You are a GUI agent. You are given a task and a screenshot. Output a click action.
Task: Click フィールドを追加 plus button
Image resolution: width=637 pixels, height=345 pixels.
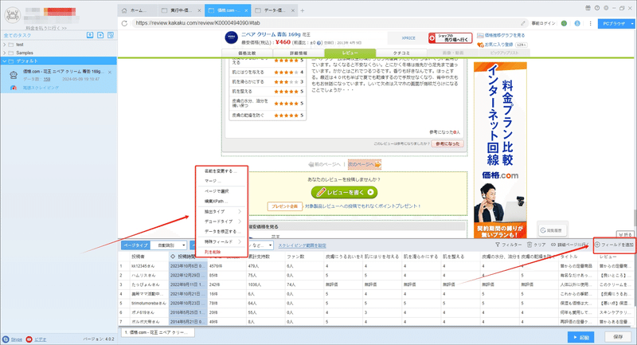pos(614,245)
